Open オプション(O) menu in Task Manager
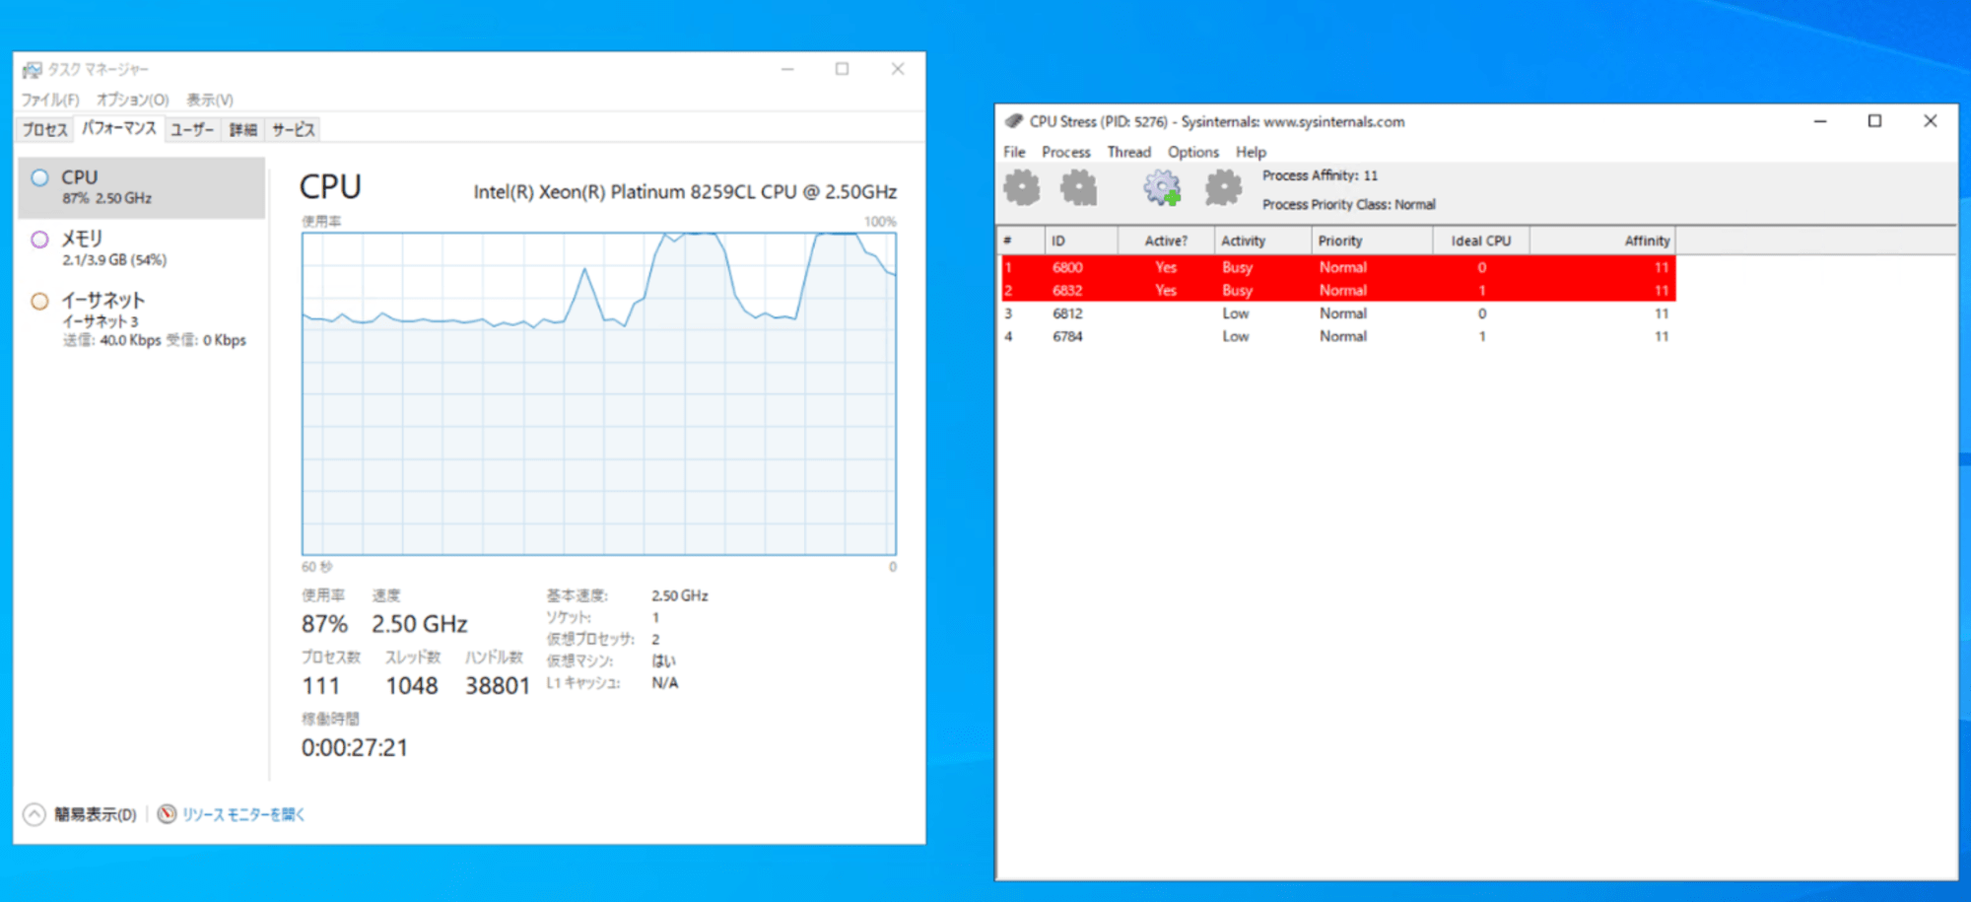 (132, 100)
